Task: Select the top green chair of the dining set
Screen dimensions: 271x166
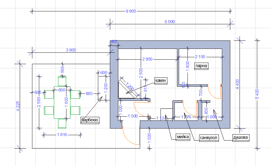Action: pyautogui.click(x=62, y=81)
